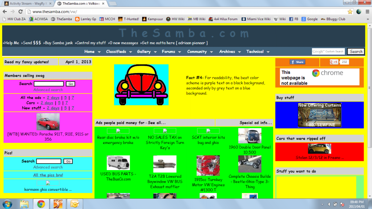
Task: Open Windows Explorer from the taskbar
Action: (x=24, y=204)
